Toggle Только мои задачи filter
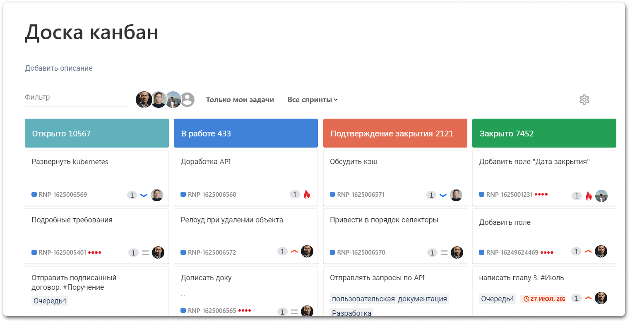Image resolution: width=630 pixels, height=322 pixels. click(240, 100)
